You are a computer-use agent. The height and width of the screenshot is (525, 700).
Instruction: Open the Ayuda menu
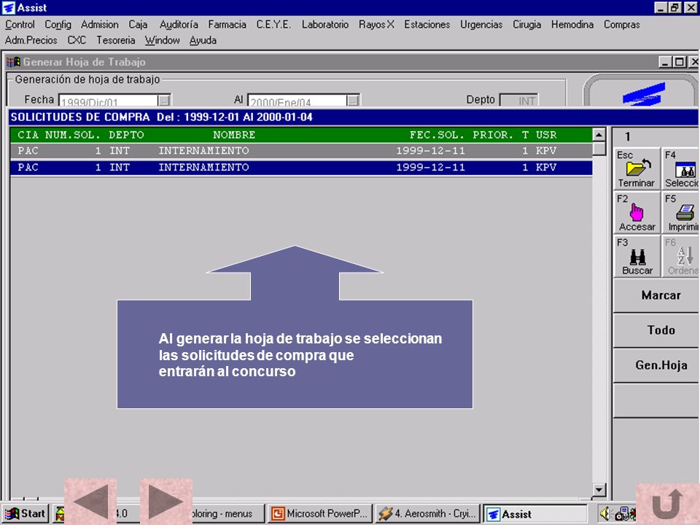pyautogui.click(x=203, y=40)
